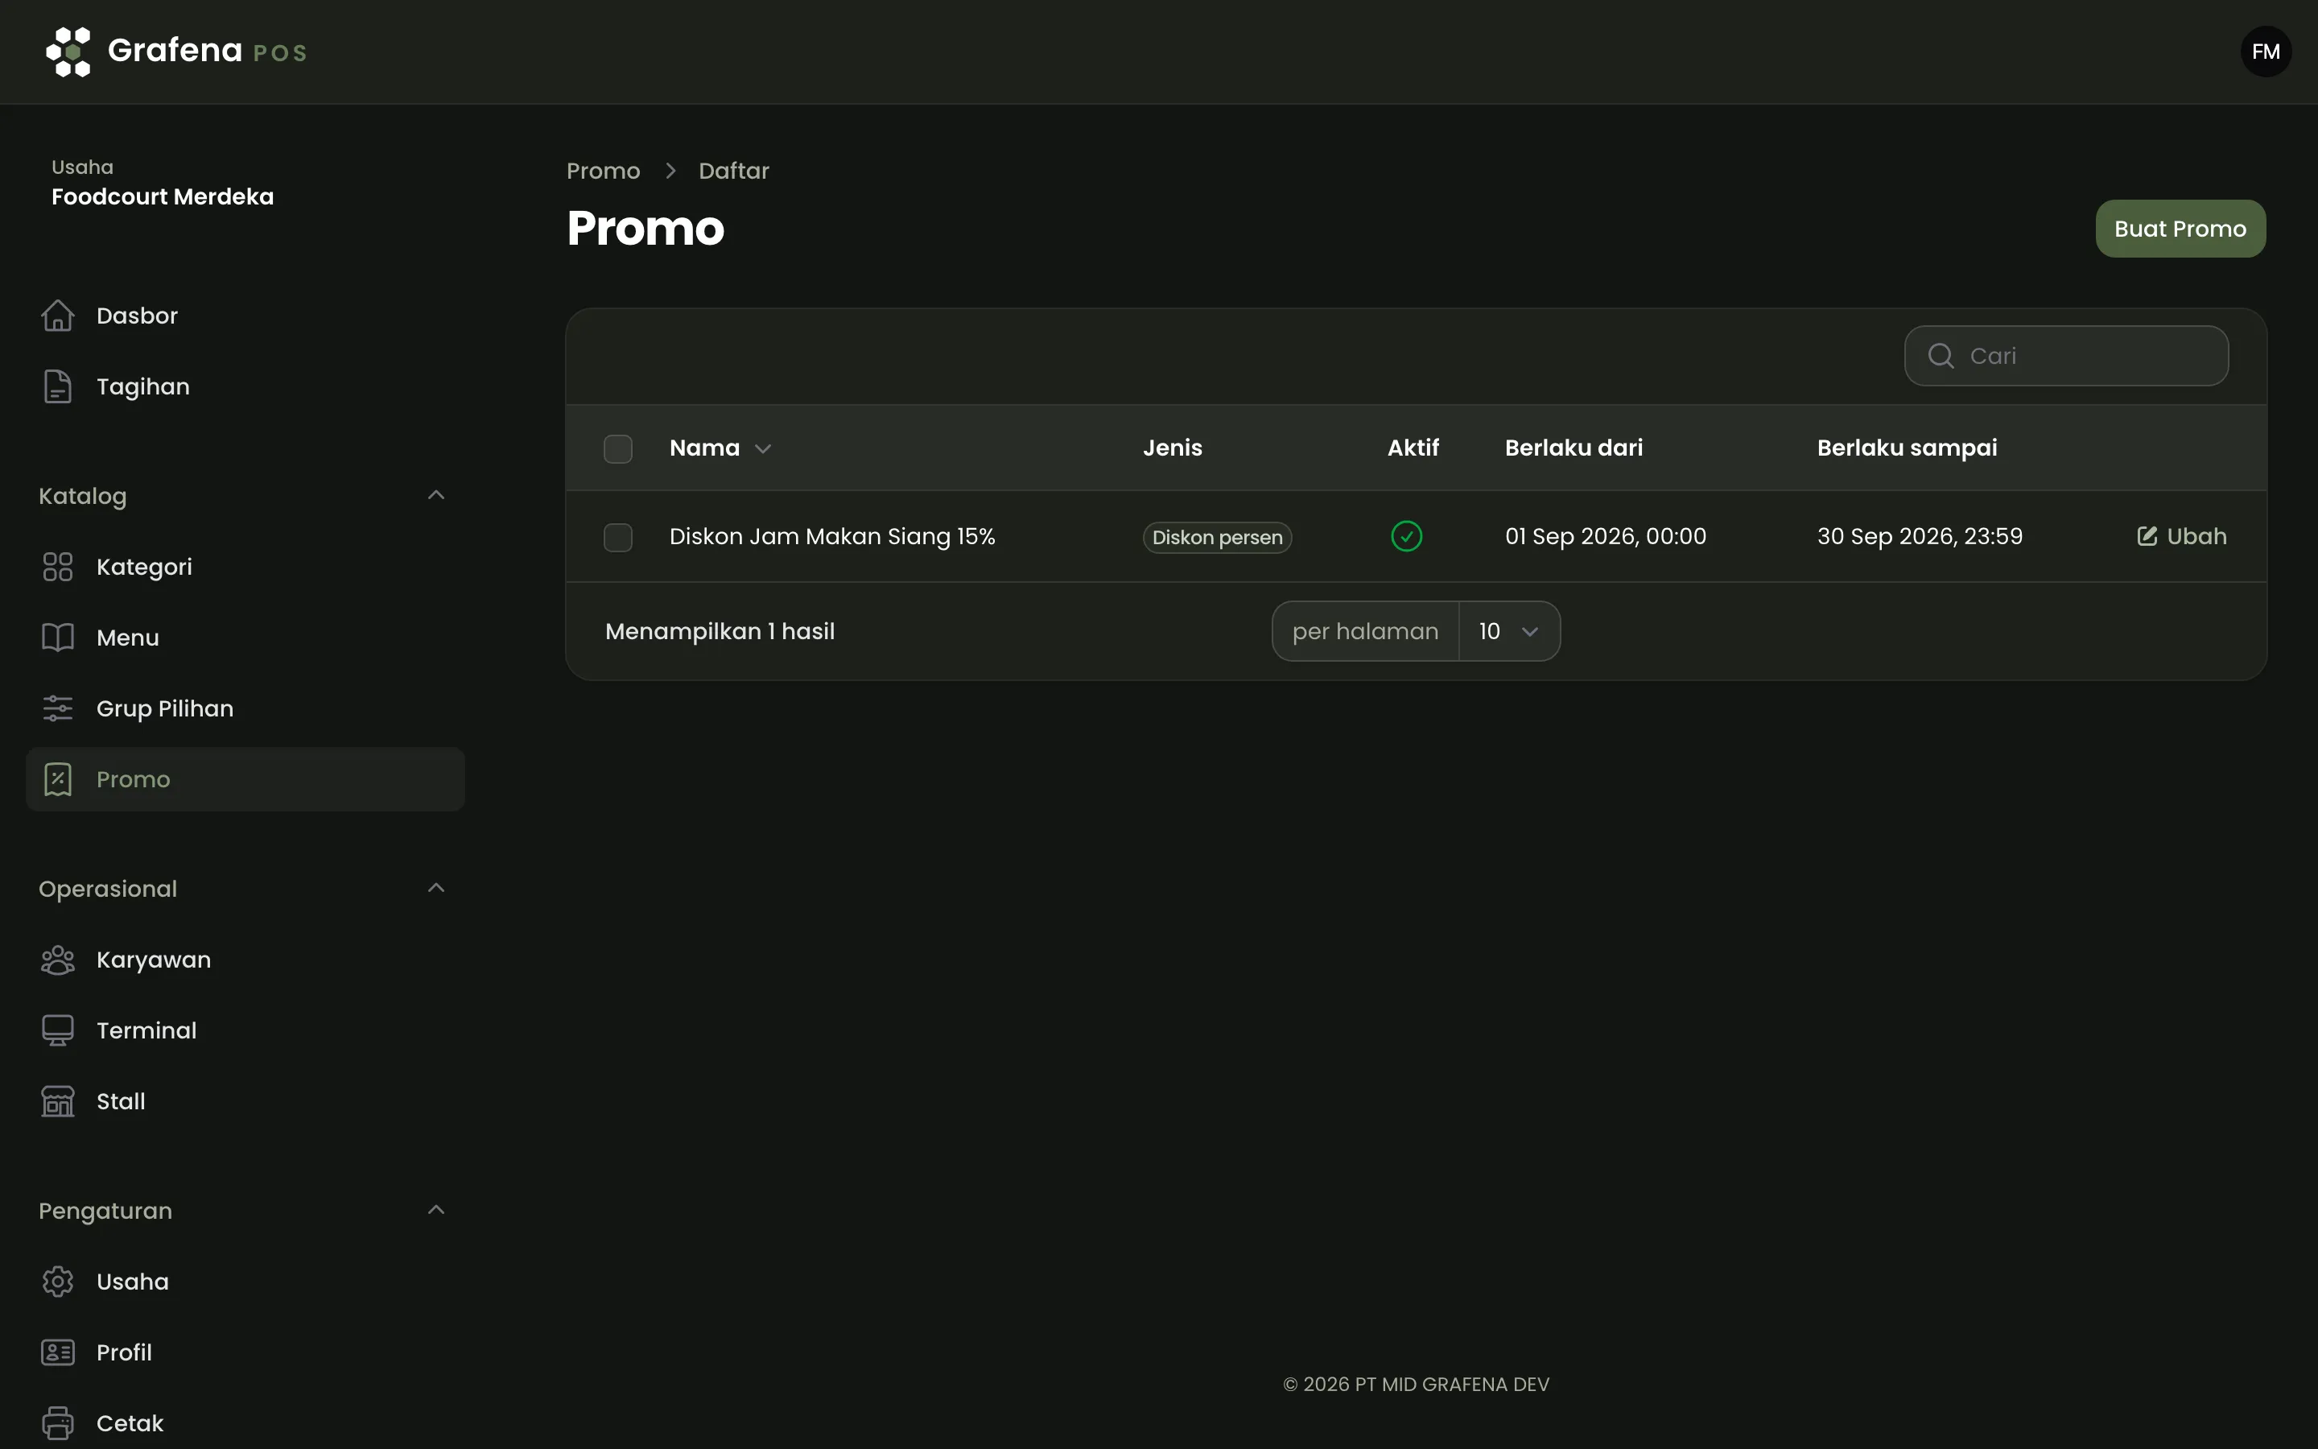The image size is (2318, 1449).
Task: Click the Cetak printer icon
Action: coord(57,1423)
